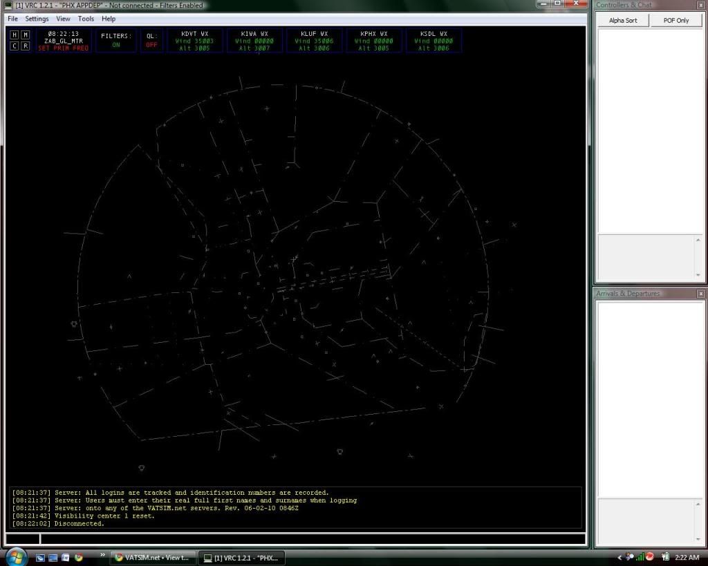Close the Arrivals & Departures panel
708x566 pixels.
tap(700, 294)
